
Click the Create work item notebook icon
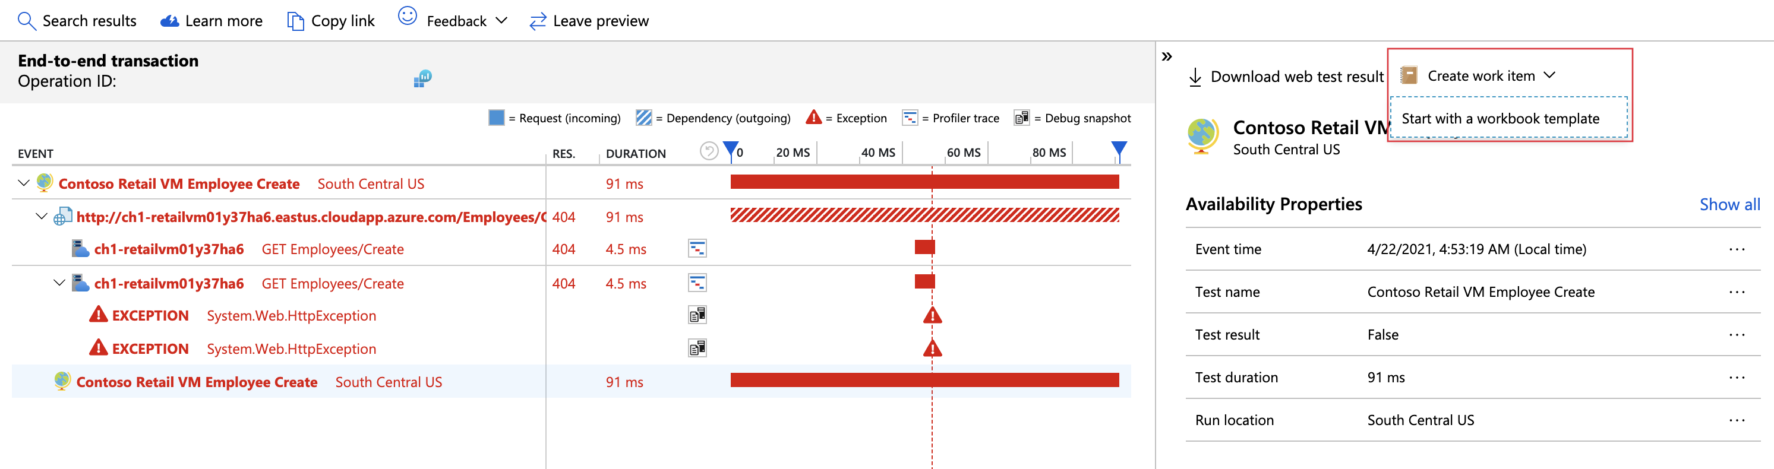click(1409, 75)
